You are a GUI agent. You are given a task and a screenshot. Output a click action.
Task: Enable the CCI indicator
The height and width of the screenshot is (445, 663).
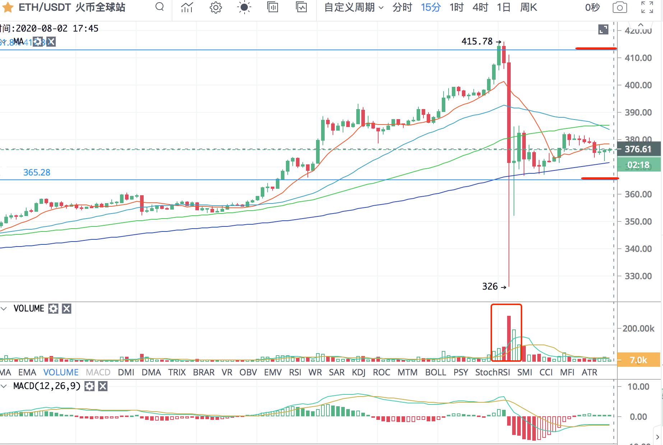(546, 373)
